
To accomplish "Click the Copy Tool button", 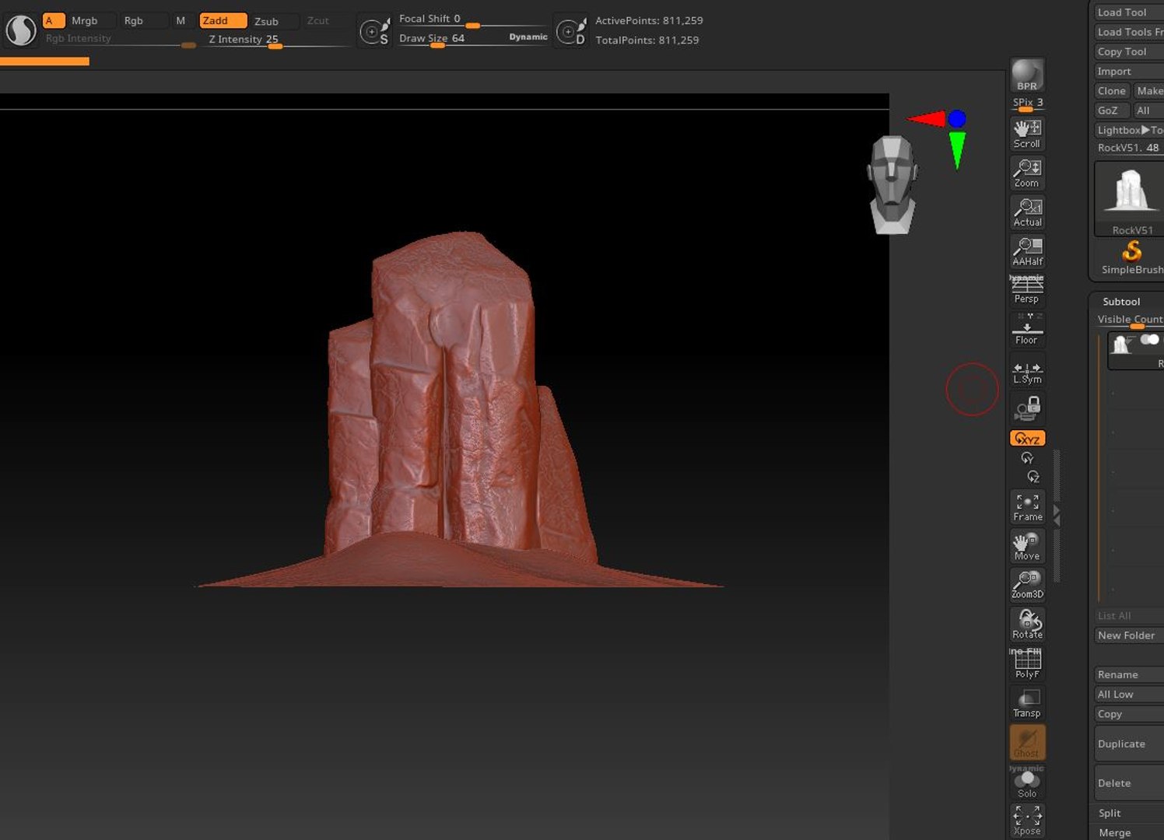I will point(1129,51).
